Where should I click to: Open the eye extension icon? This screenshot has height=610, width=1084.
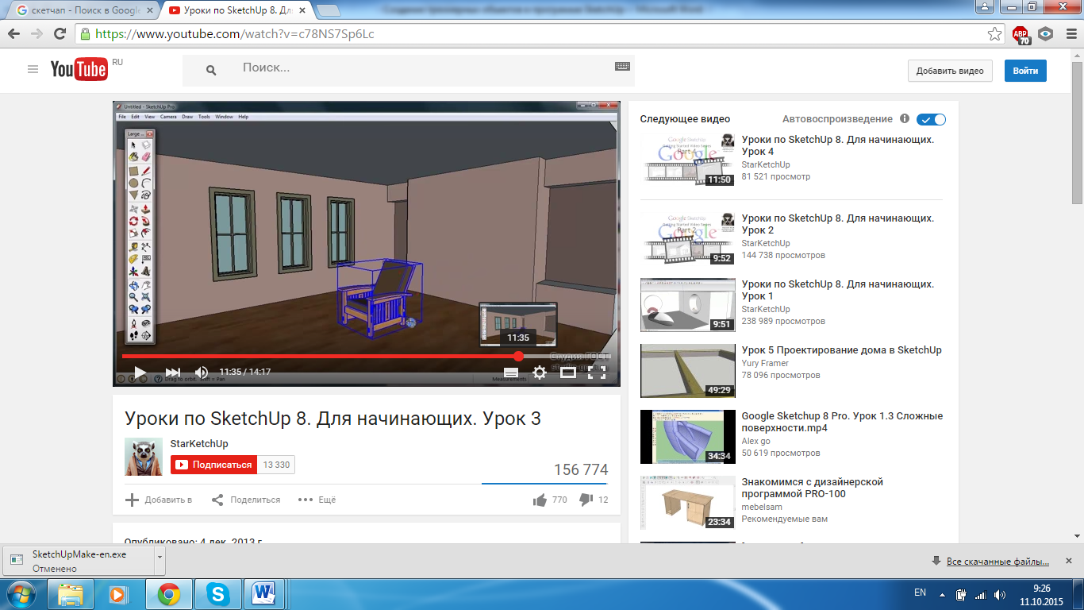[1045, 34]
